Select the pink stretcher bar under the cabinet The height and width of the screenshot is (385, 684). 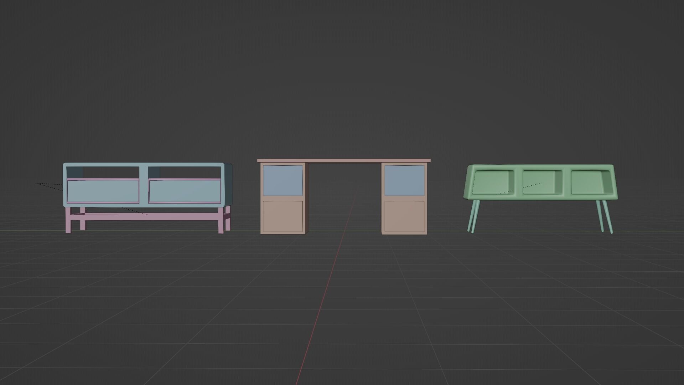145,217
